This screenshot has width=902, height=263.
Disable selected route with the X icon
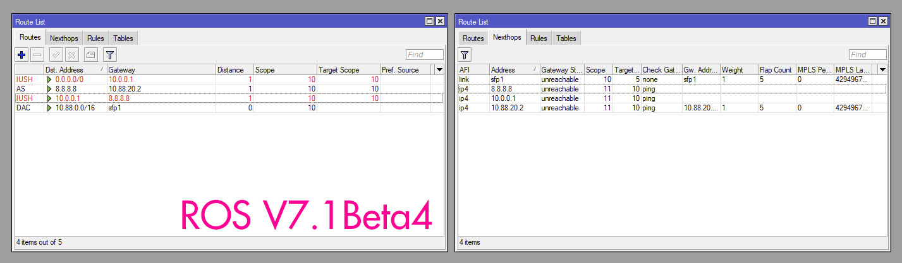[72, 55]
